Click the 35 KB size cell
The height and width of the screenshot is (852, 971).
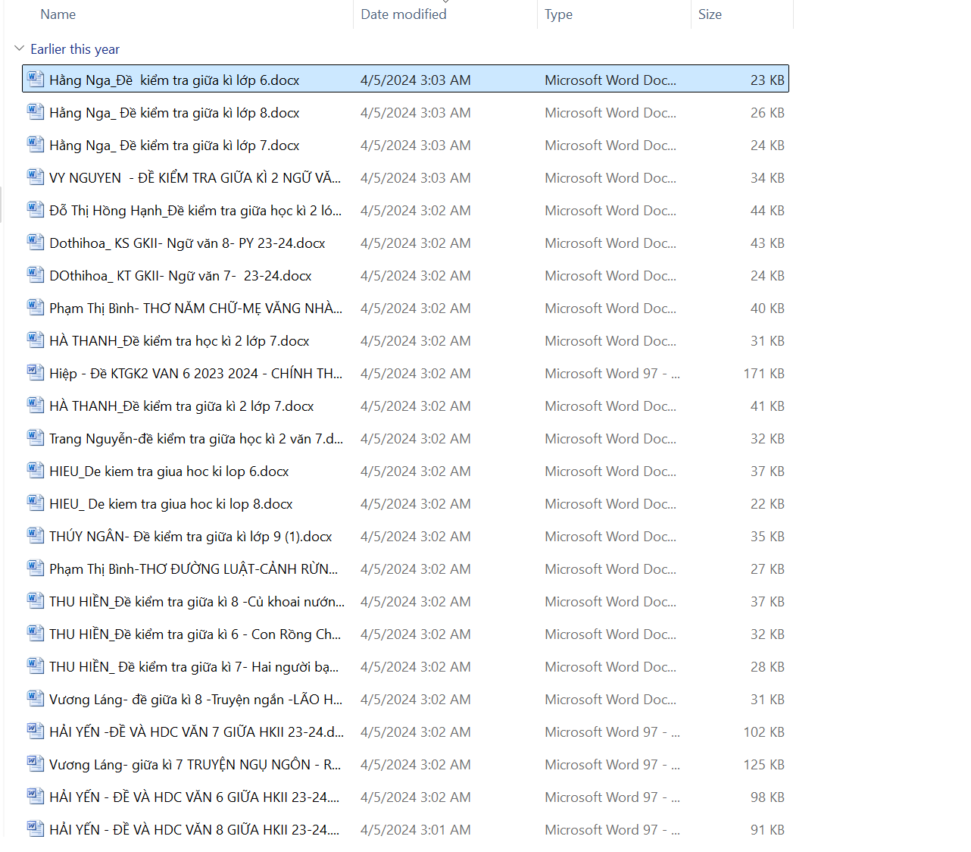pyautogui.click(x=767, y=537)
